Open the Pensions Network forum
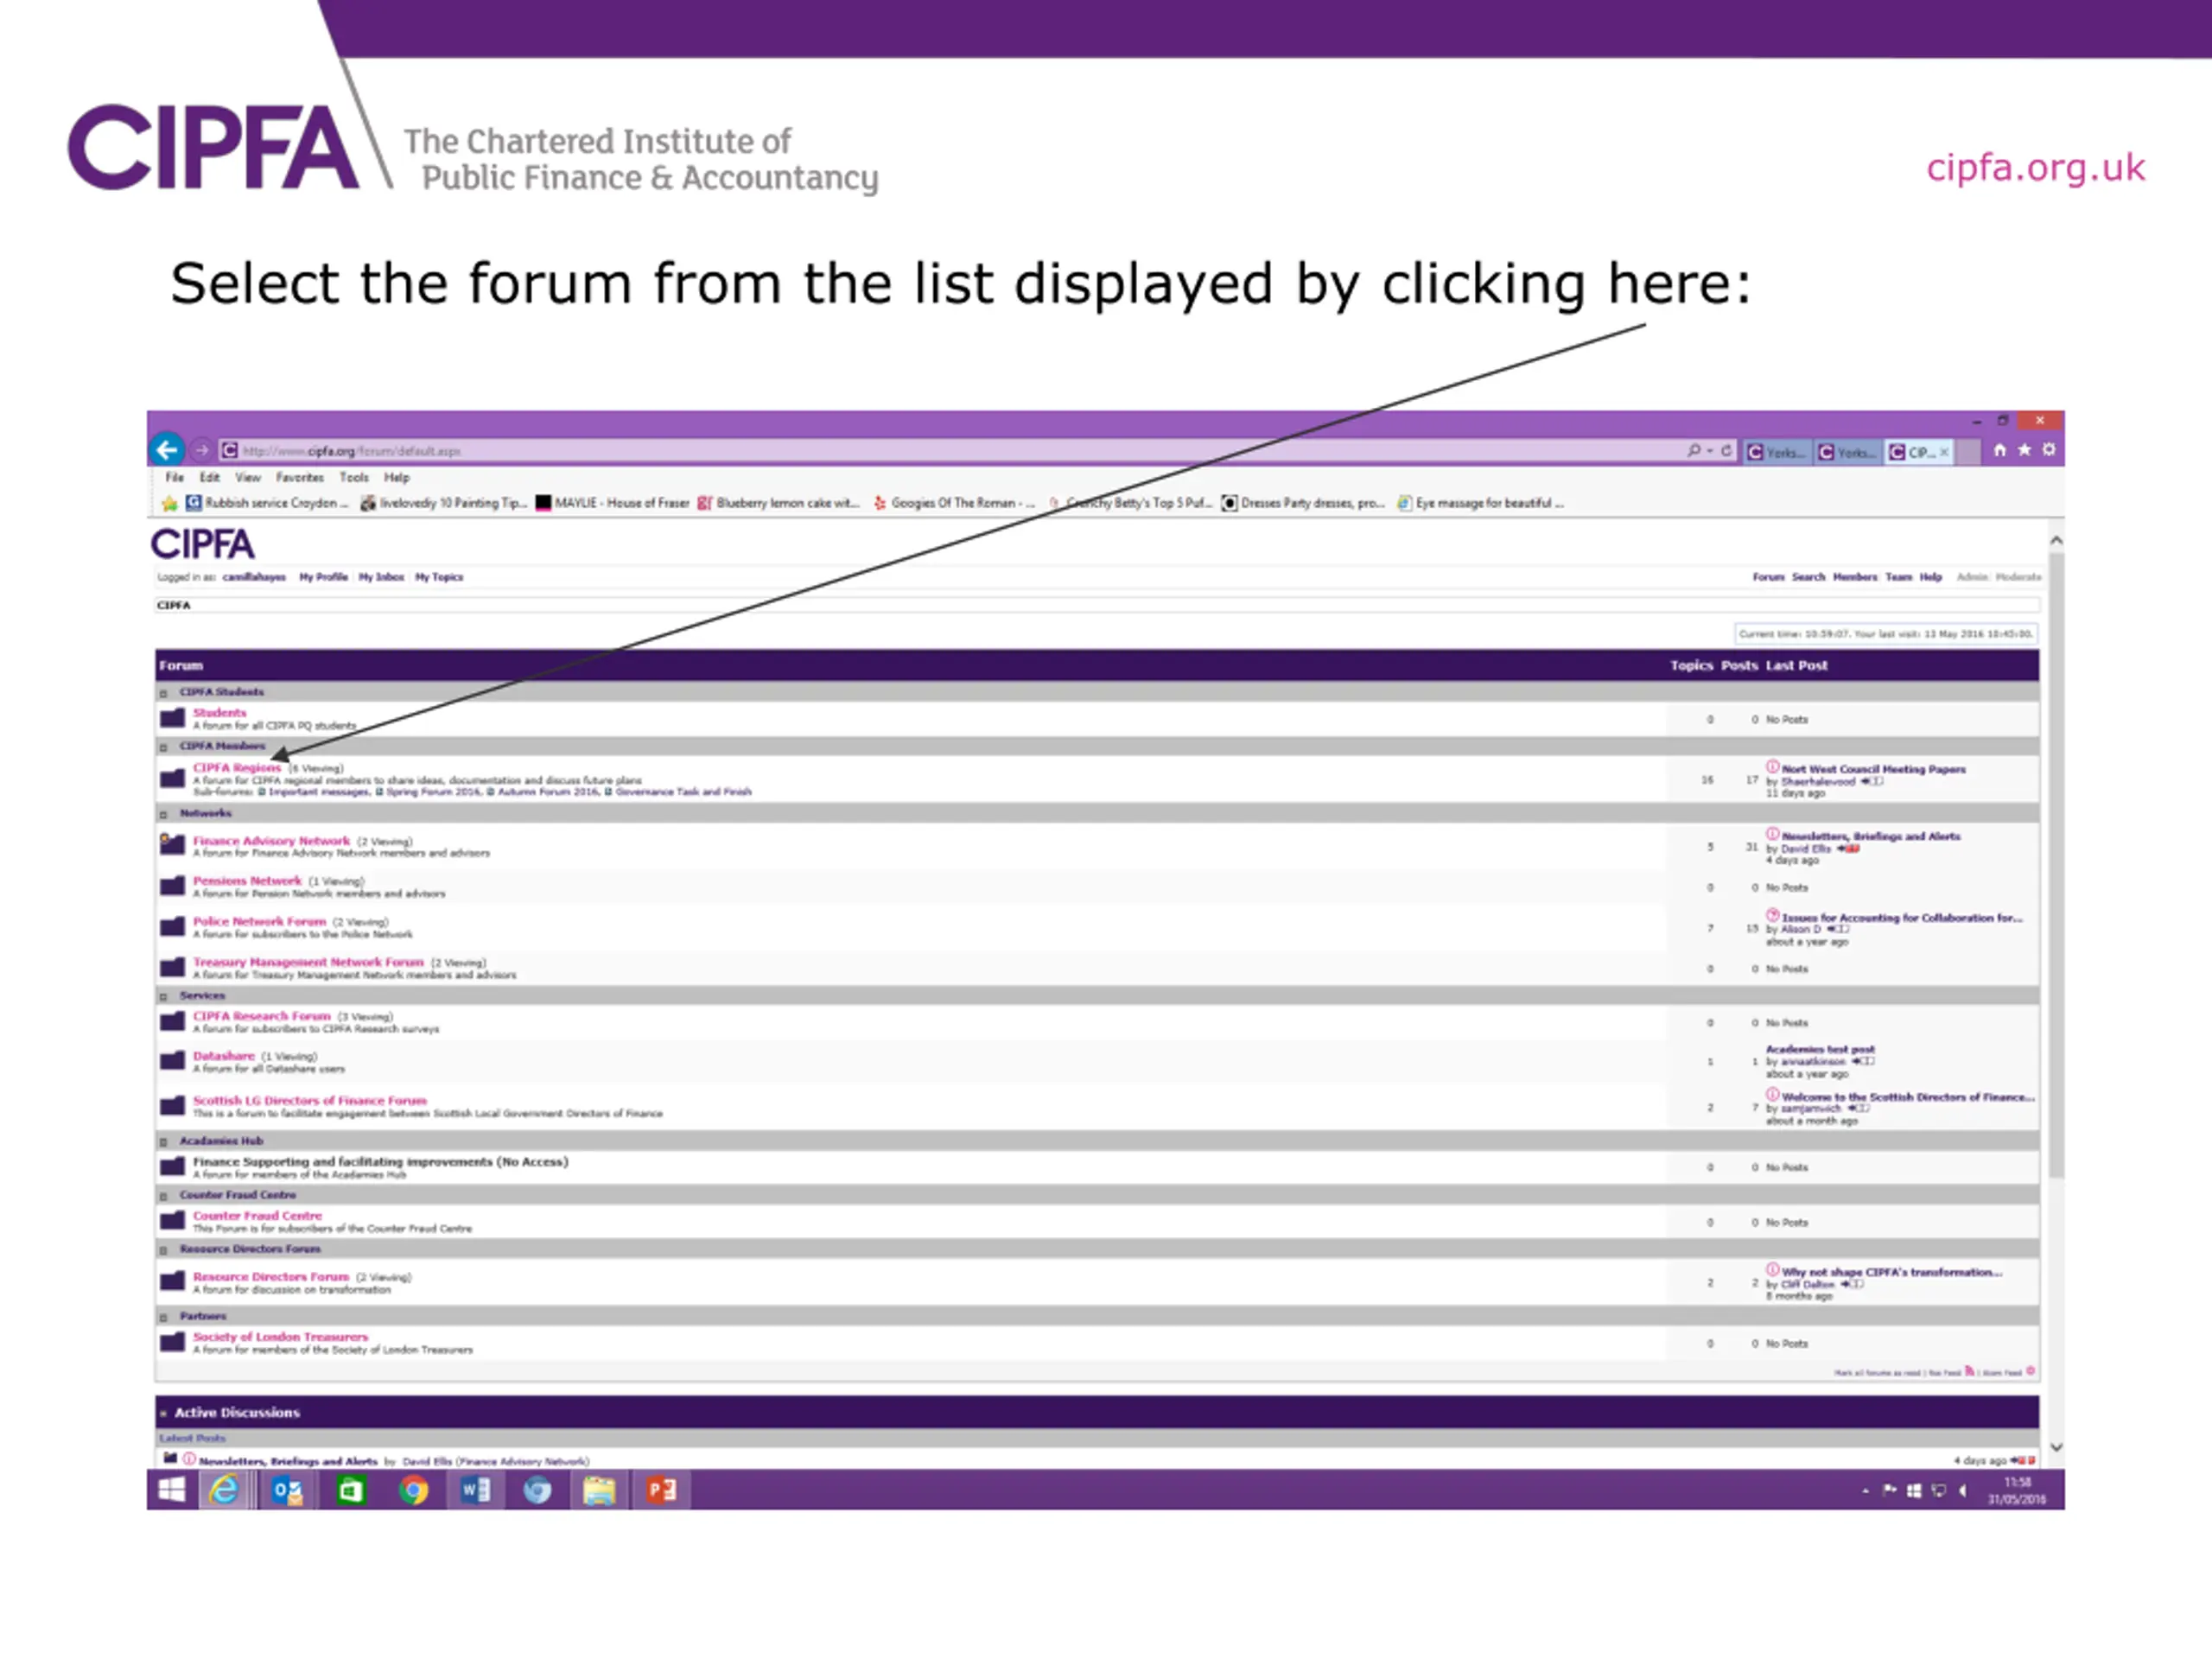This screenshot has height=1659, width=2212. click(x=247, y=881)
